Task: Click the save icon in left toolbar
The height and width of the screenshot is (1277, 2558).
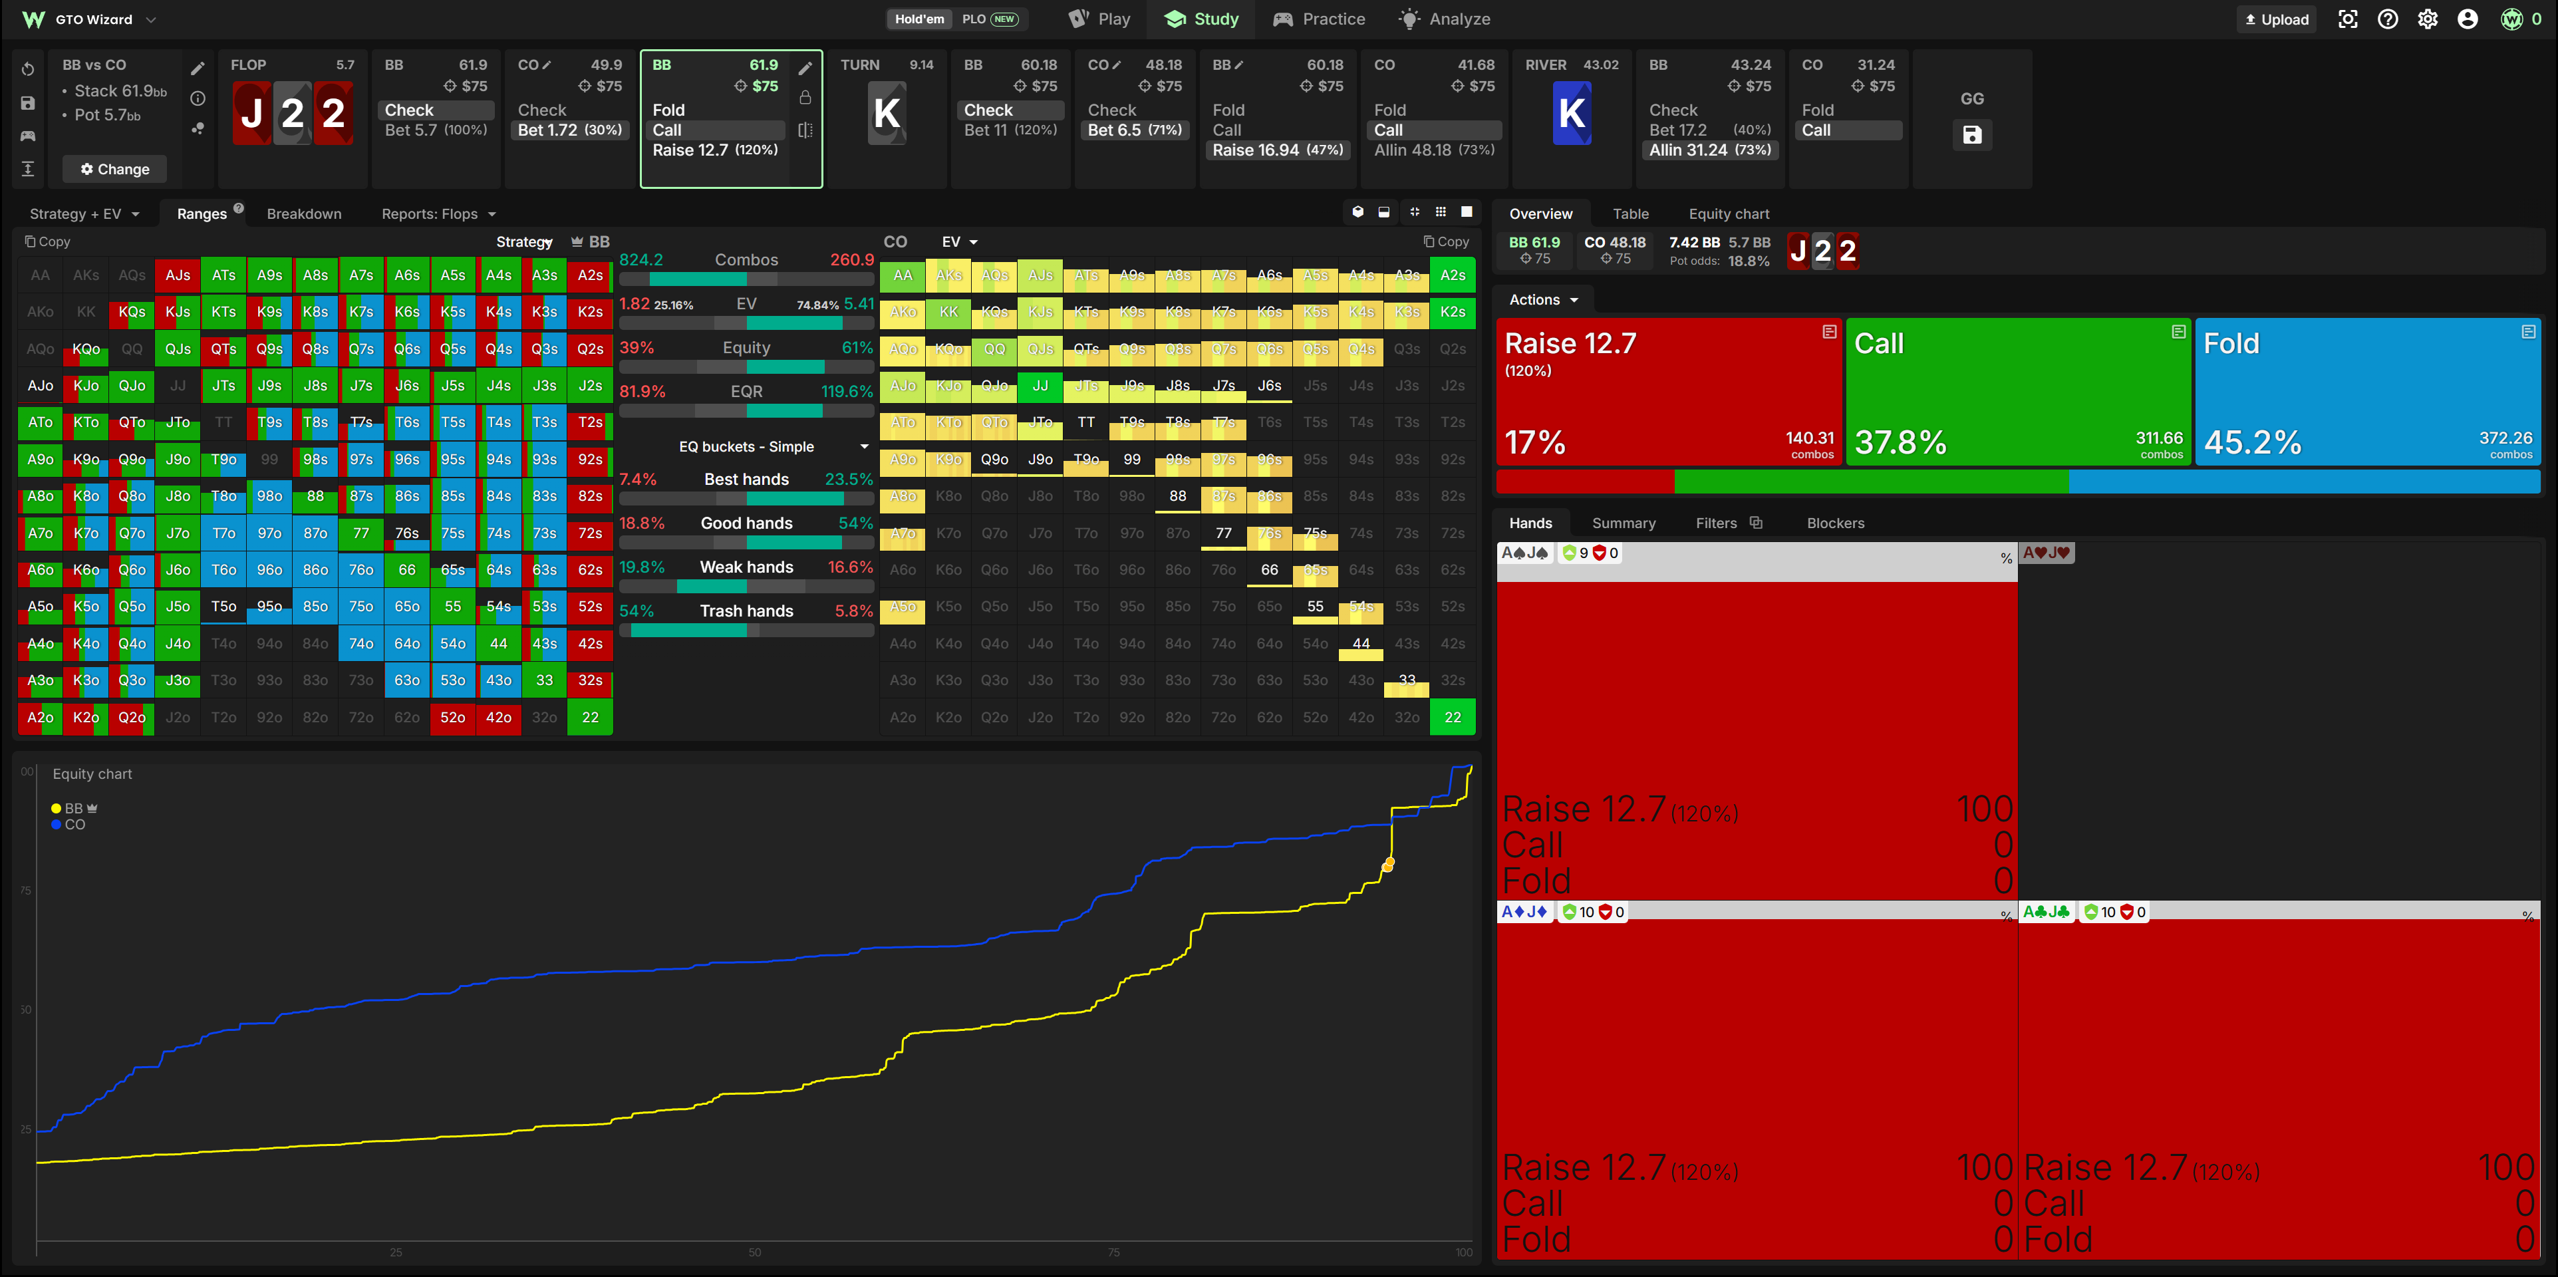Action: pyautogui.click(x=28, y=102)
